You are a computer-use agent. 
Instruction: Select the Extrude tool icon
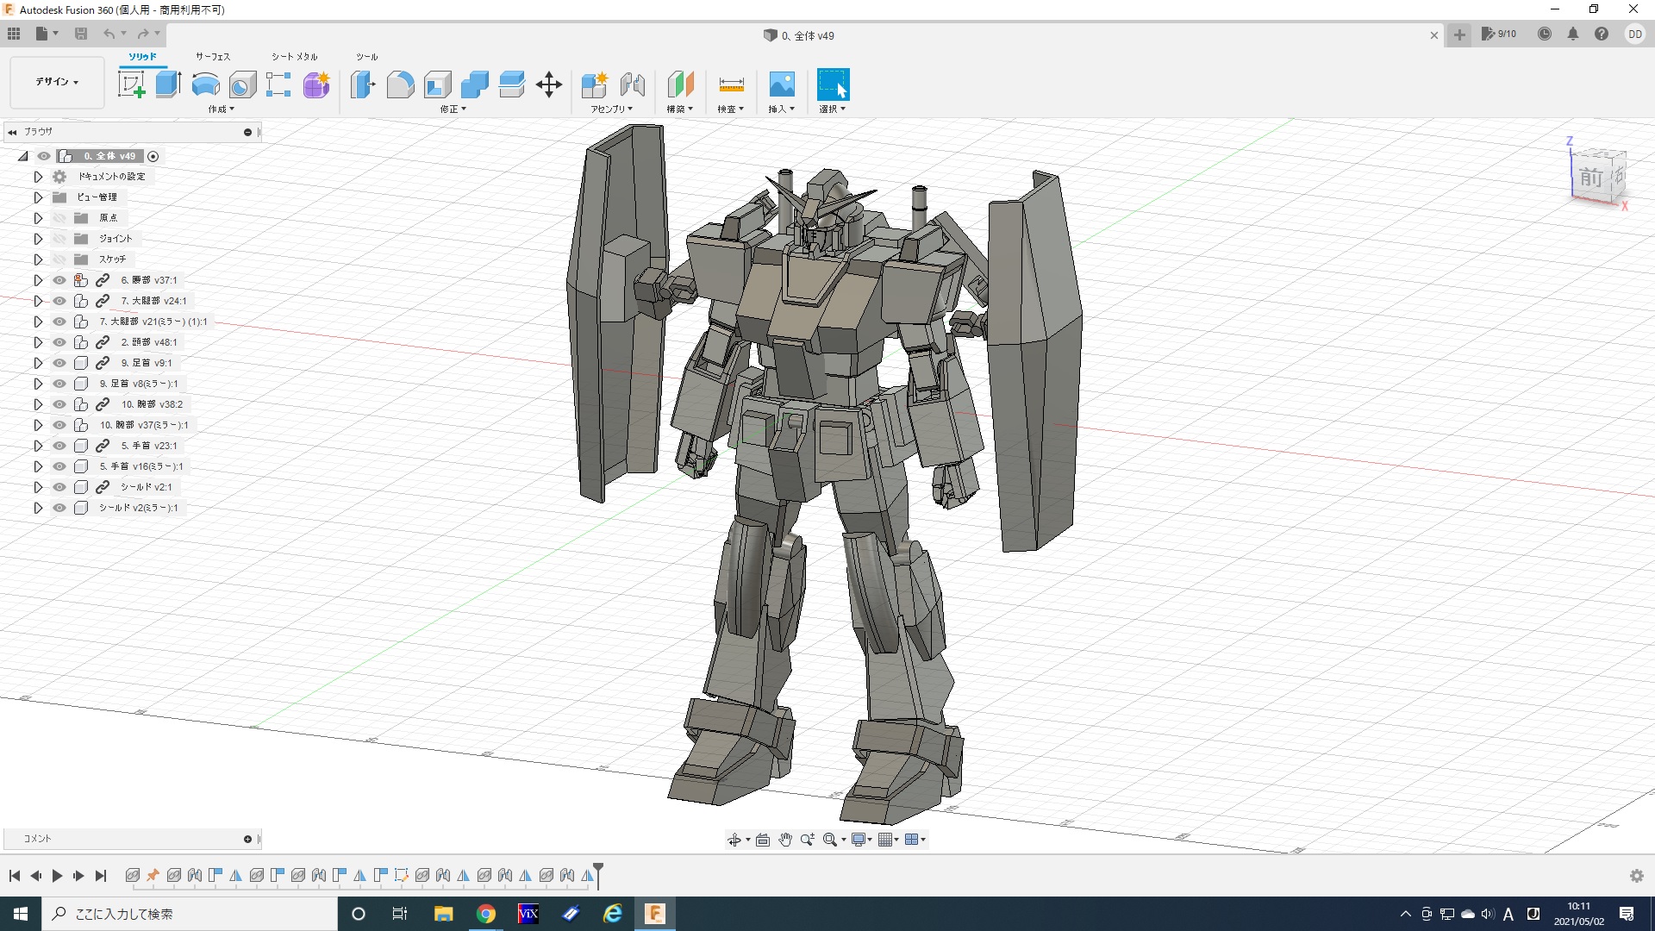tap(168, 84)
